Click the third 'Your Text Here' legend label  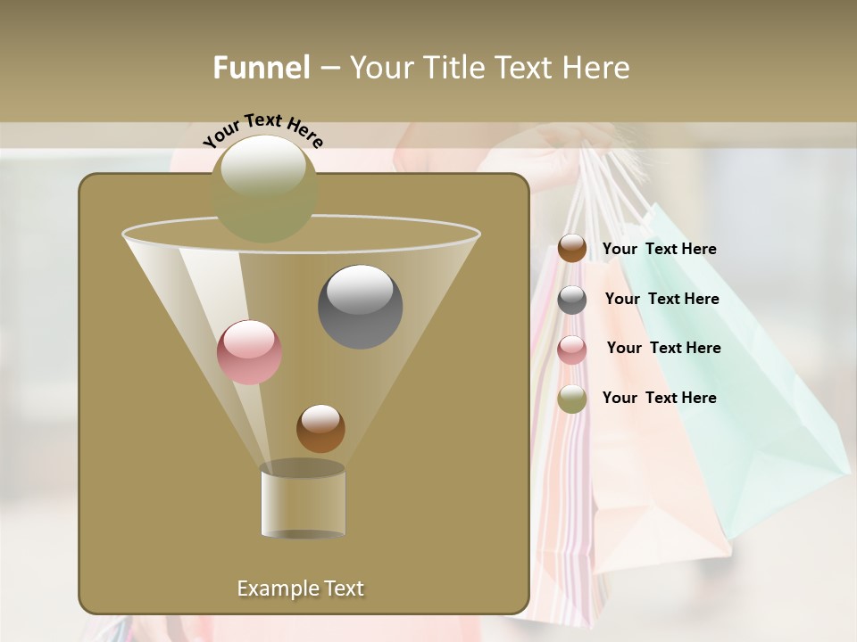[x=664, y=349]
